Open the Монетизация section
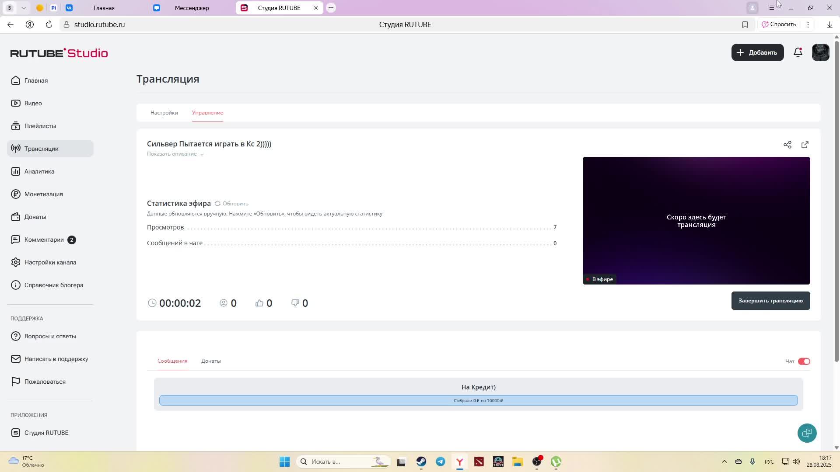The height and width of the screenshot is (472, 840). point(43,194)
